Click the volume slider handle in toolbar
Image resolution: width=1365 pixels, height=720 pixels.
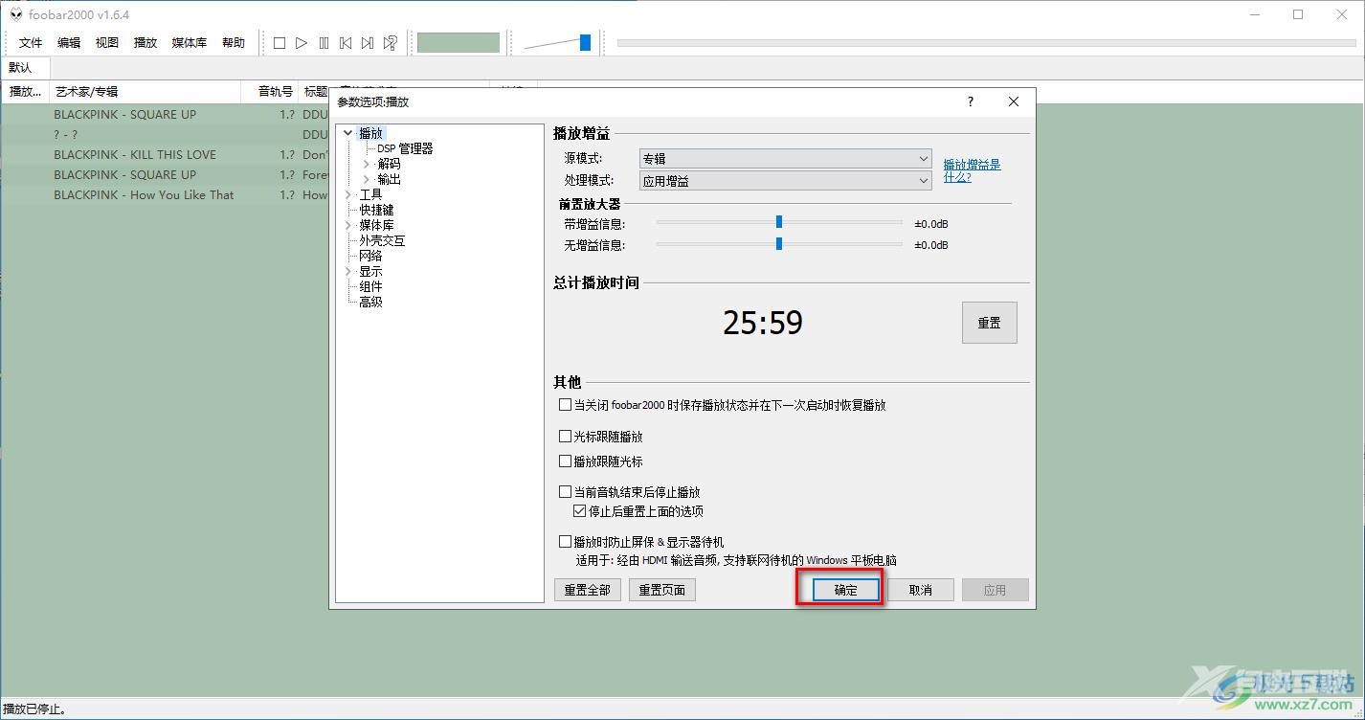[x=585, y=42]
